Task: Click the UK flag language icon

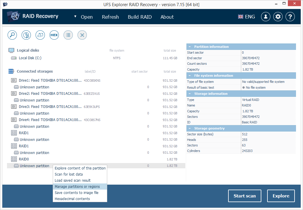Action: click(x=241, y=17)
